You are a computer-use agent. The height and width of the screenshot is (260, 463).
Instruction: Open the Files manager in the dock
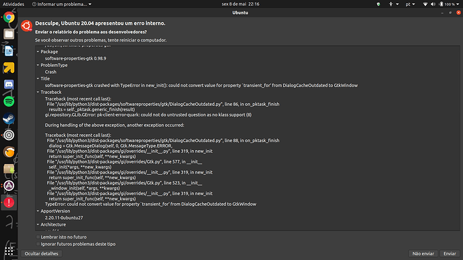9,34
